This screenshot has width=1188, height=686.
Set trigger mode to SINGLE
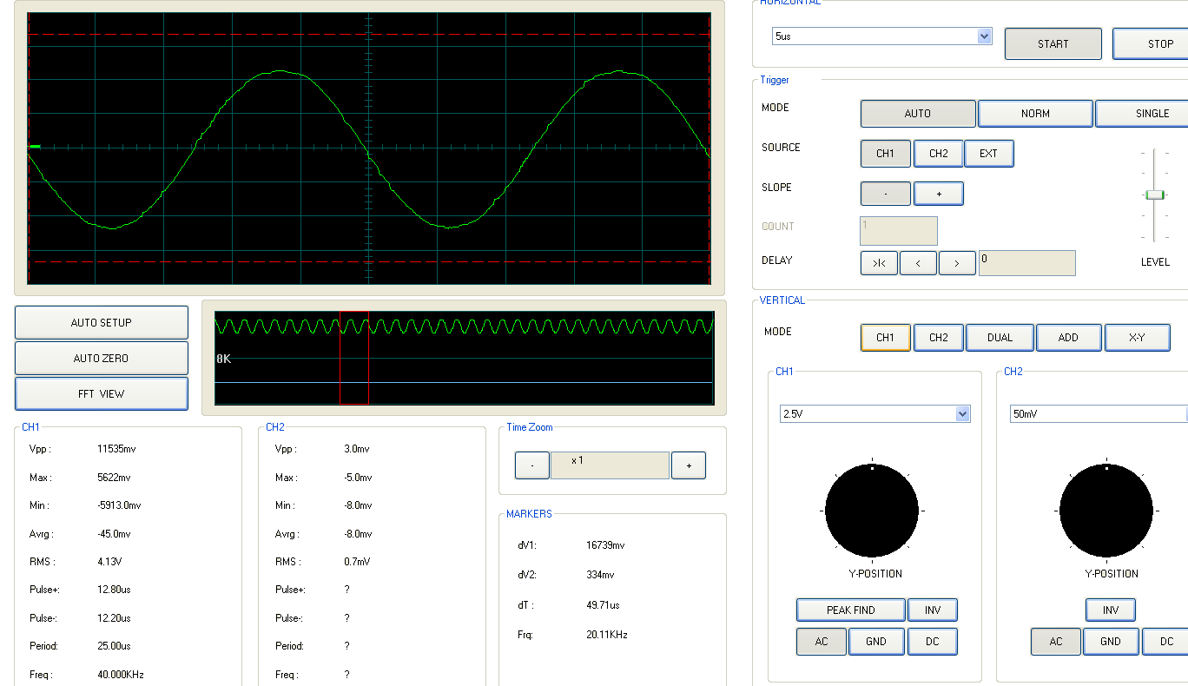pos(1142,114)
